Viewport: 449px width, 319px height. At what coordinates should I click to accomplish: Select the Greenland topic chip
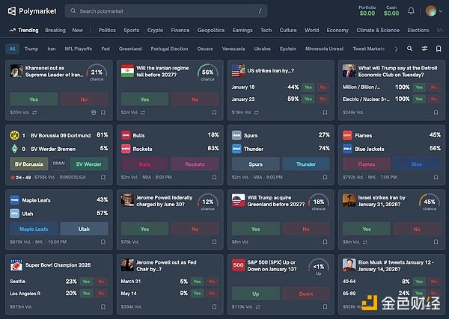pos(129,49)
